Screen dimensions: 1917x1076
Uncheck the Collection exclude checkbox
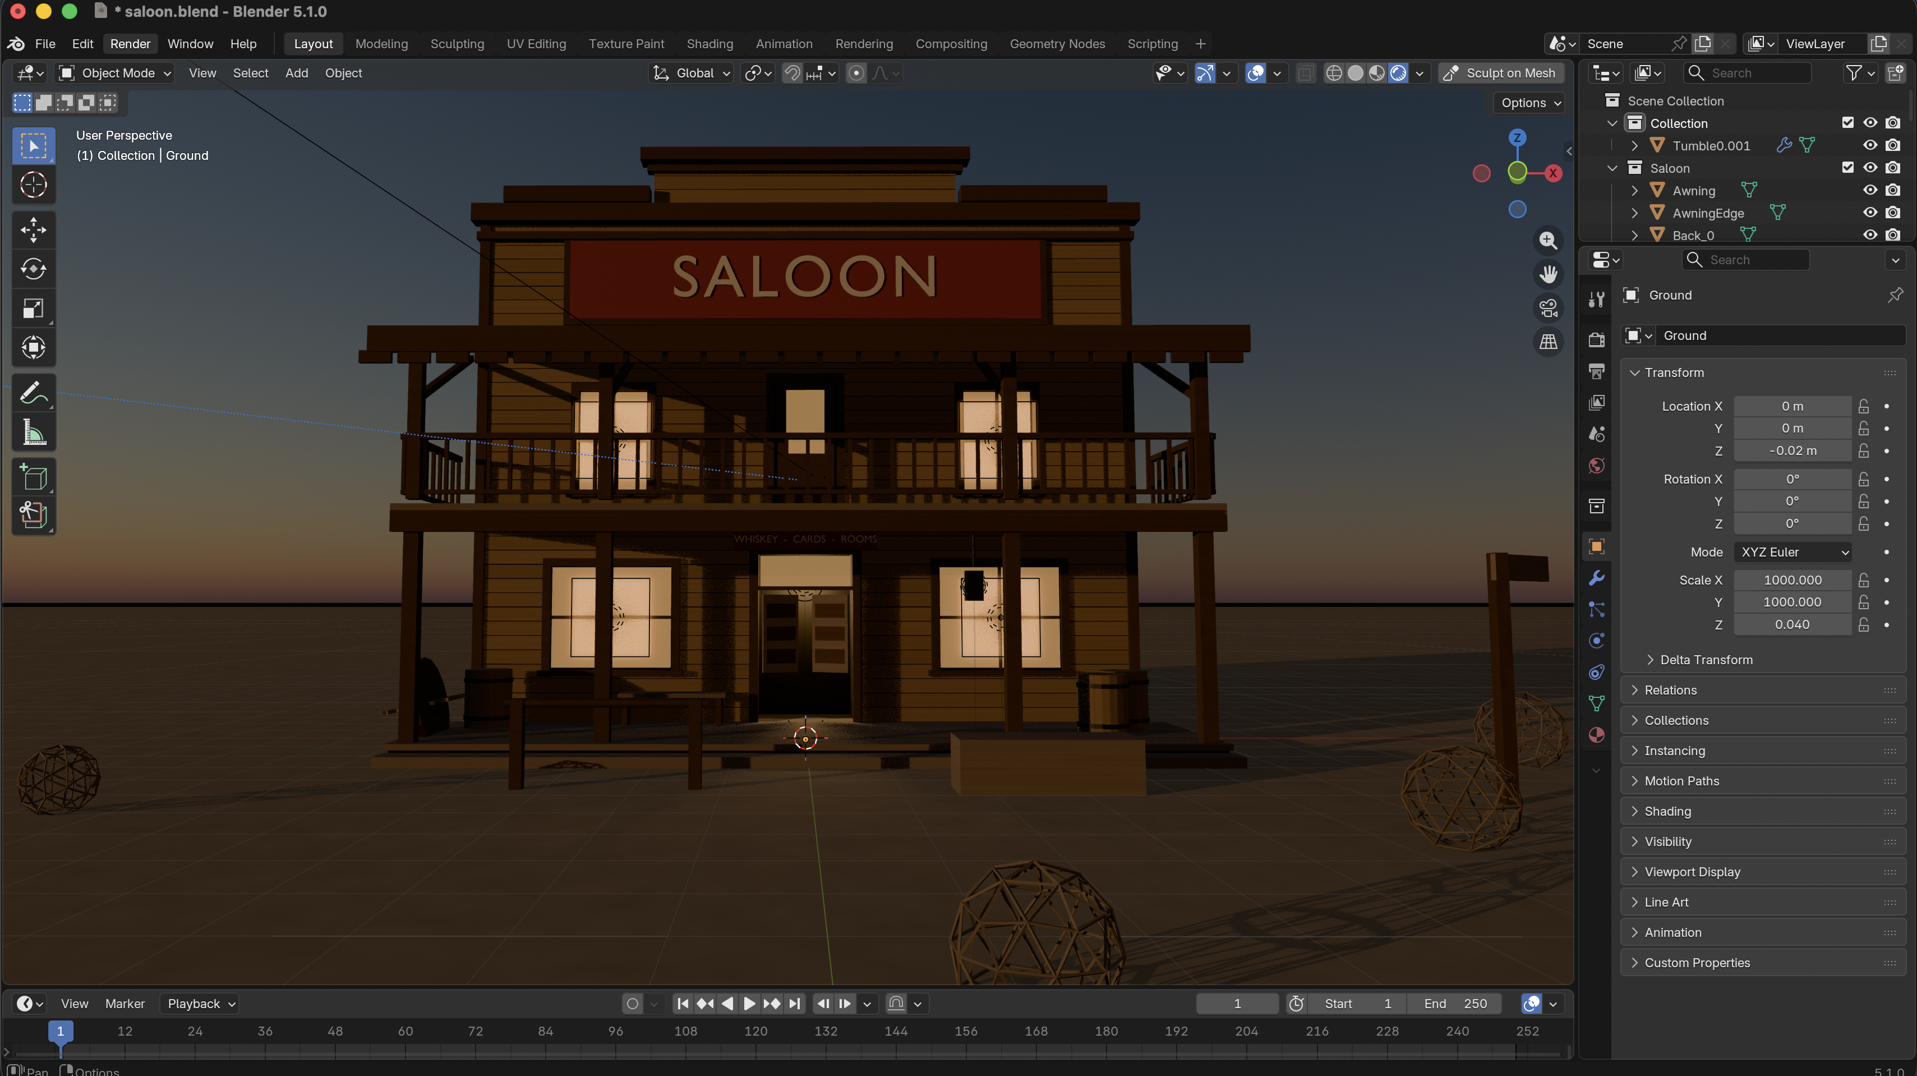tap(1848, 123)
